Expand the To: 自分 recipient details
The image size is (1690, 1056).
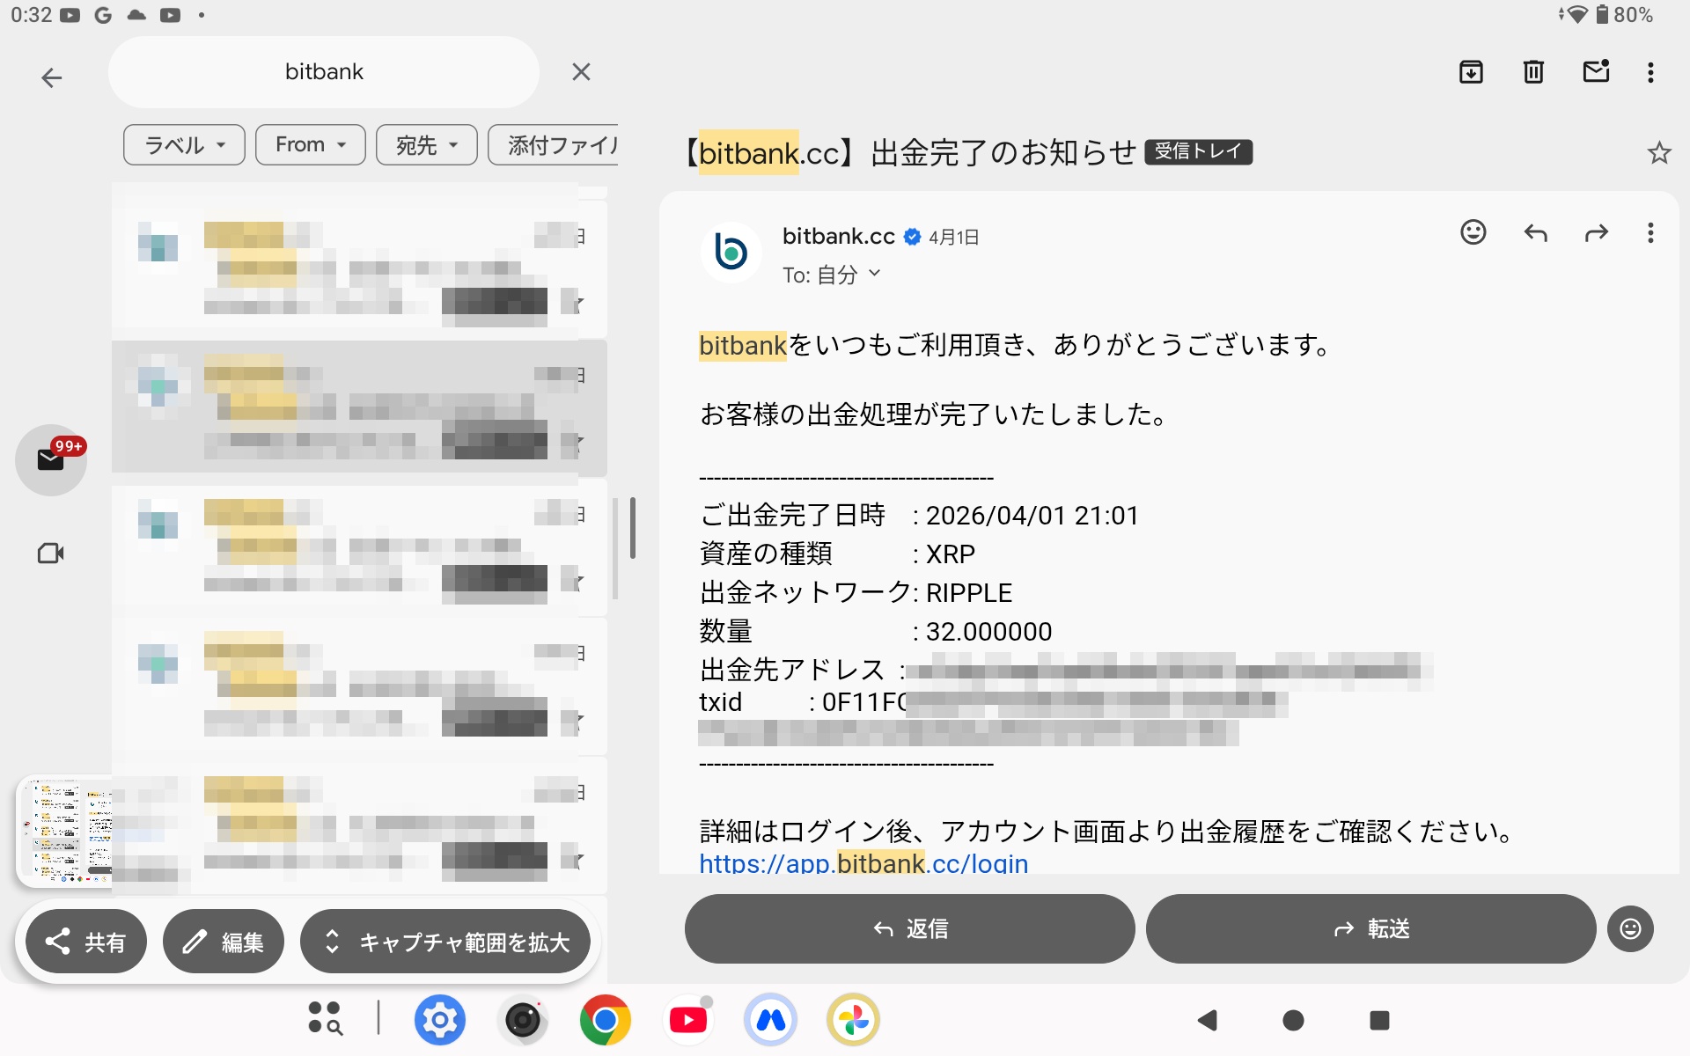point(832,275)
